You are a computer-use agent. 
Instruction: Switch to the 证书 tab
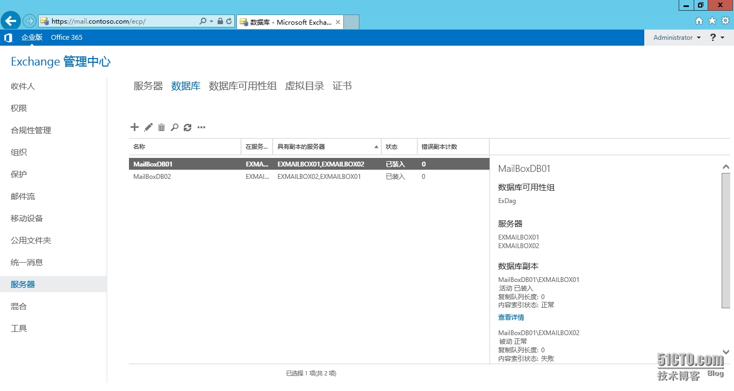pyautogui.click(x=342, y=86)
